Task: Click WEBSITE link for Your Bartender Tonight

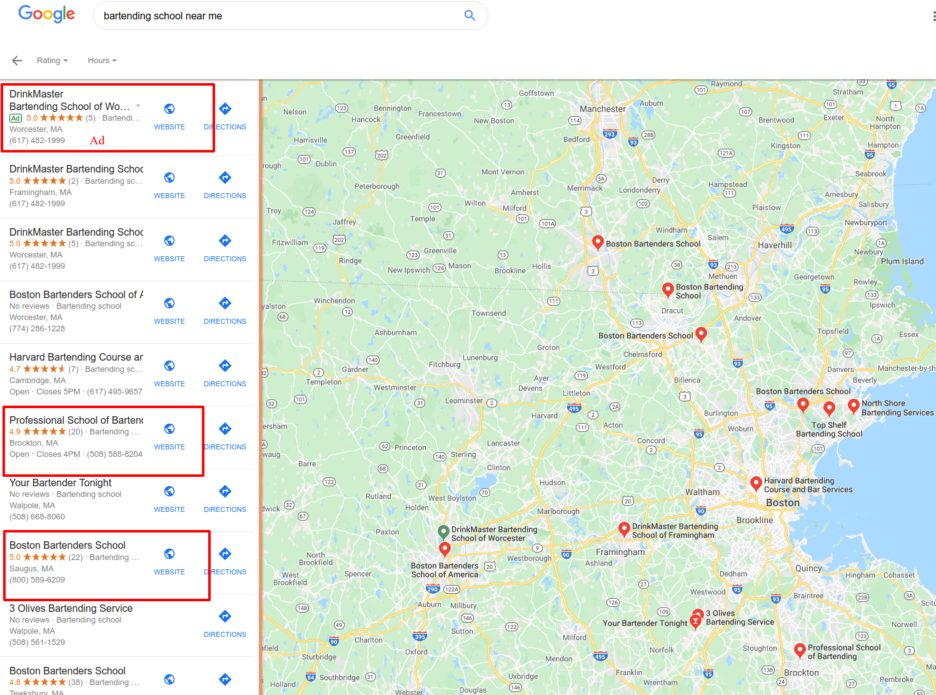Action: [169, 509]
